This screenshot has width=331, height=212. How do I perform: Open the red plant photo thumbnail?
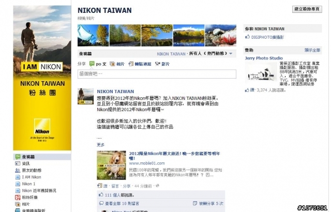[x=221, y=36]
